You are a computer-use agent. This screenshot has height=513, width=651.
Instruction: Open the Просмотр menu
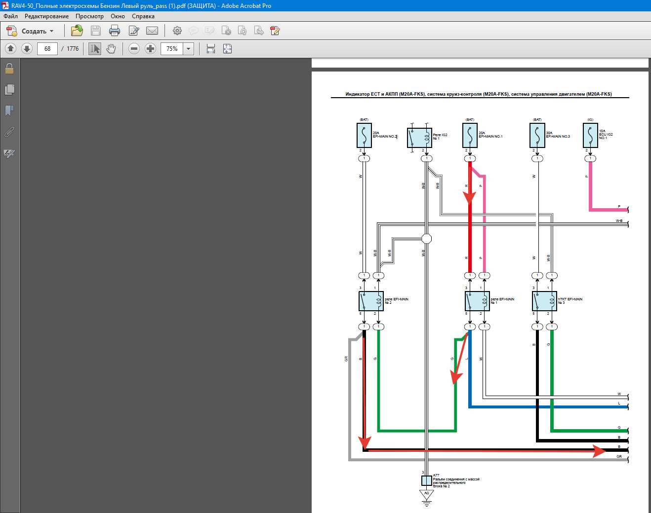[89, 16]
